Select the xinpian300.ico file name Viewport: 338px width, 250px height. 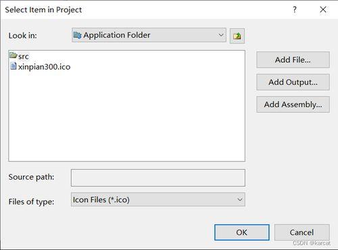point(44,67)
